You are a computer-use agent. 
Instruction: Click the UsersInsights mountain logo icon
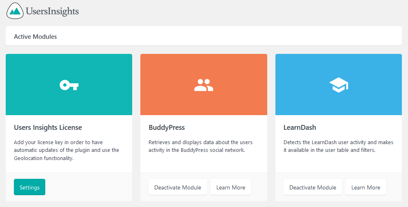(15, 11)
